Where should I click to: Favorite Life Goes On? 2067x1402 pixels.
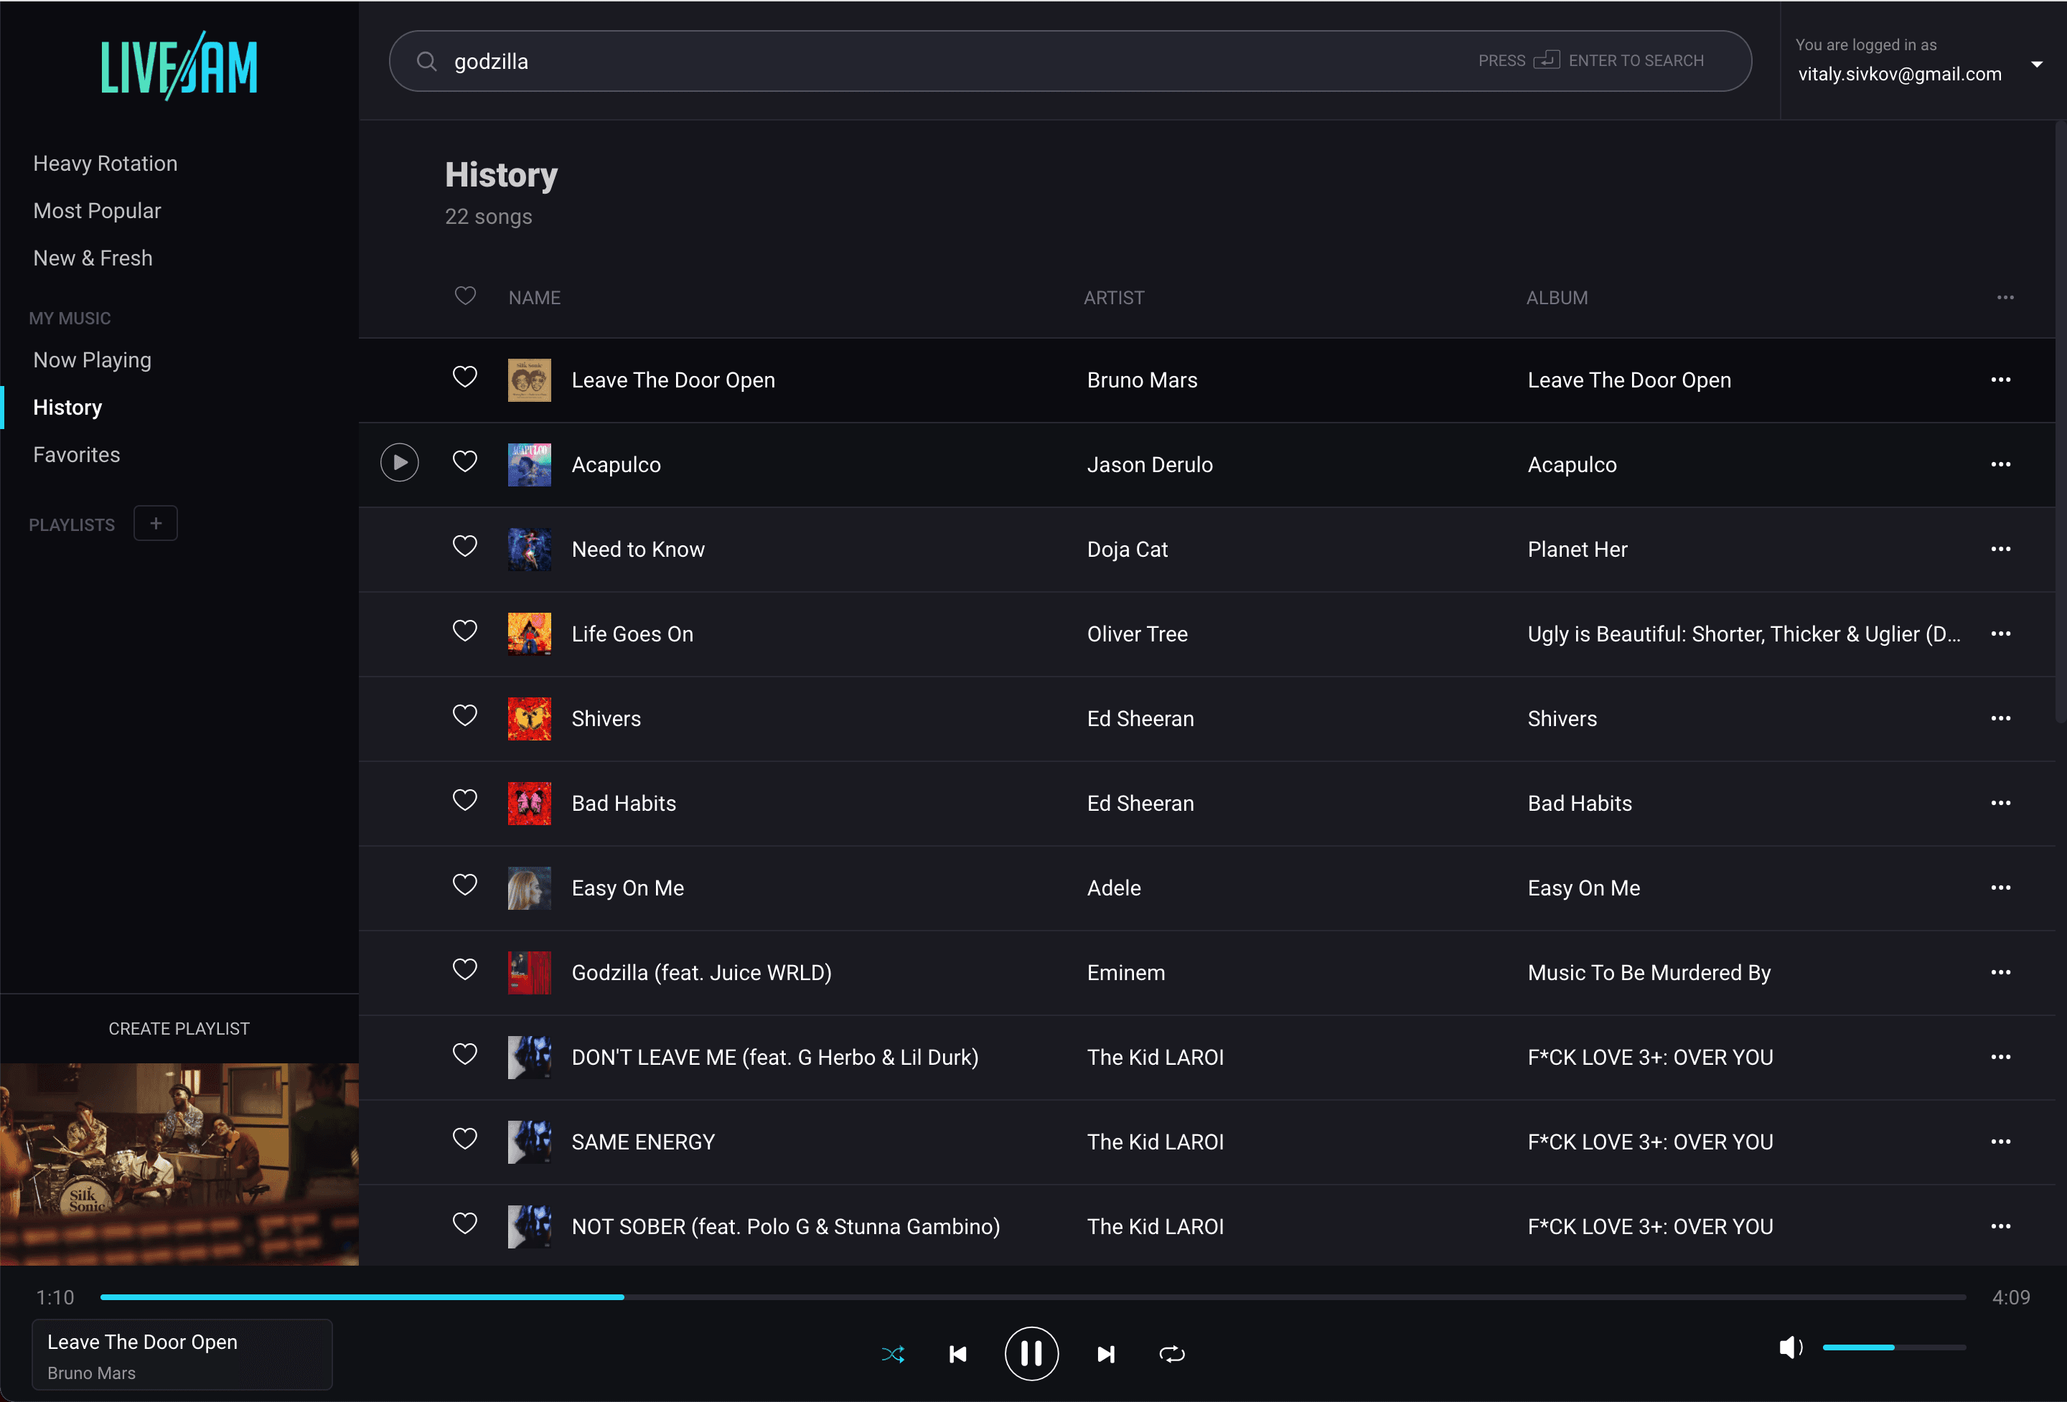(x=465, y=631)
